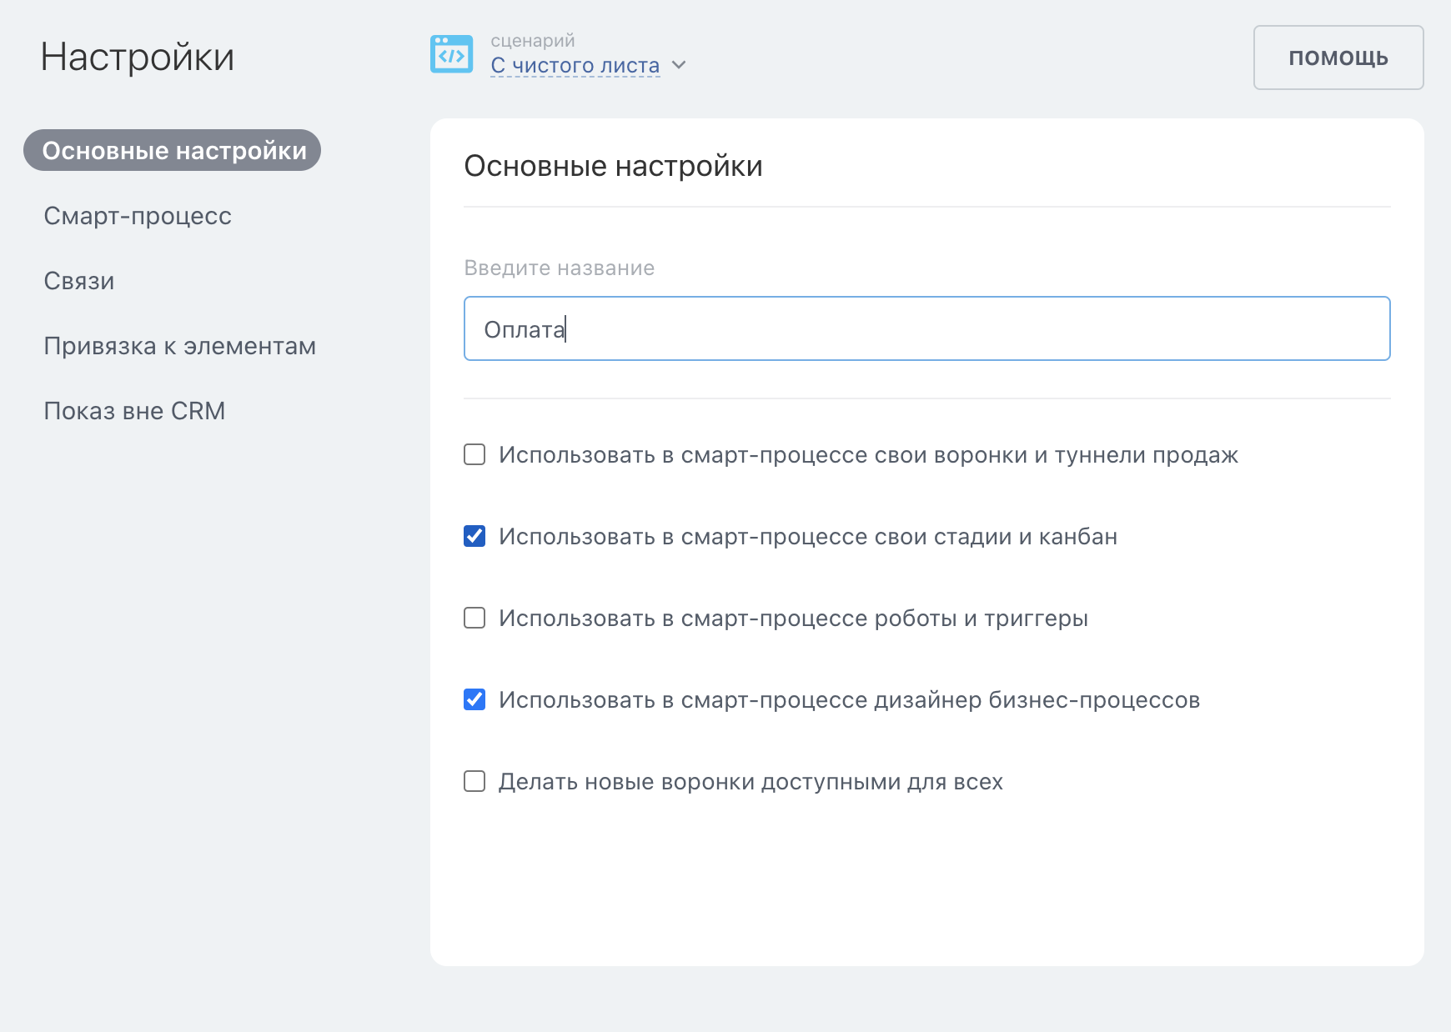1451x1032 pixels.
Task: Open the "С чистого листа" scenario link
Action: click(575, 65)
